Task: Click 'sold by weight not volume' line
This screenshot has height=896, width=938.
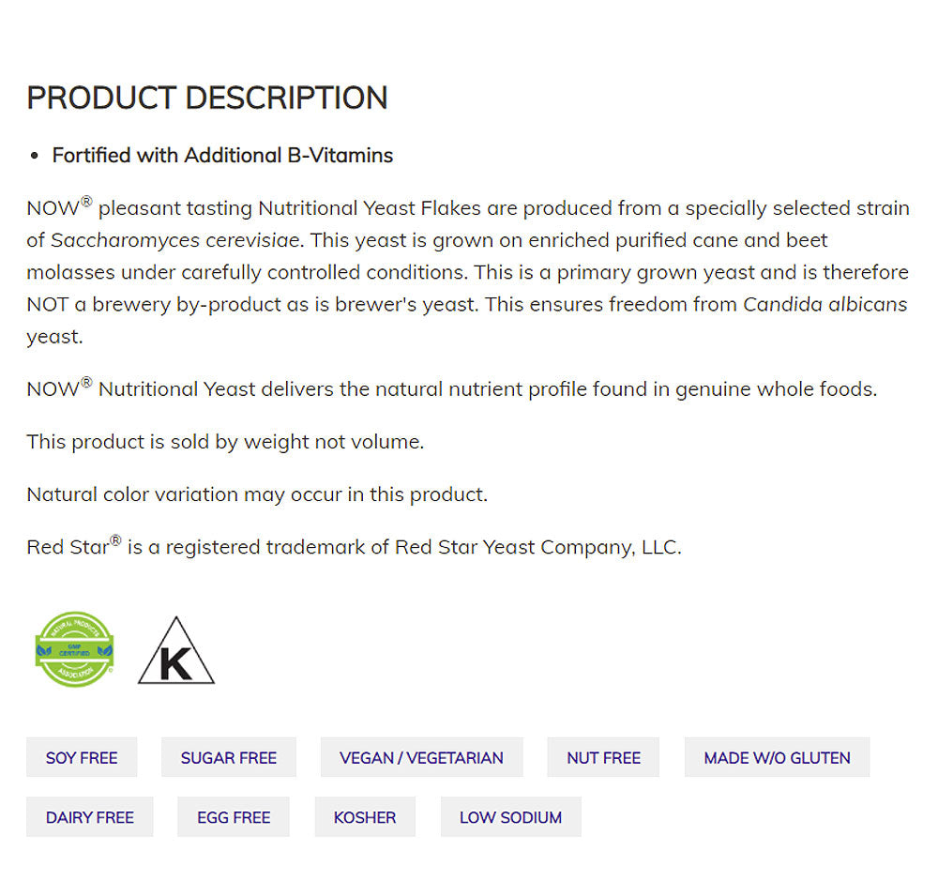Action: pos(225,441)
